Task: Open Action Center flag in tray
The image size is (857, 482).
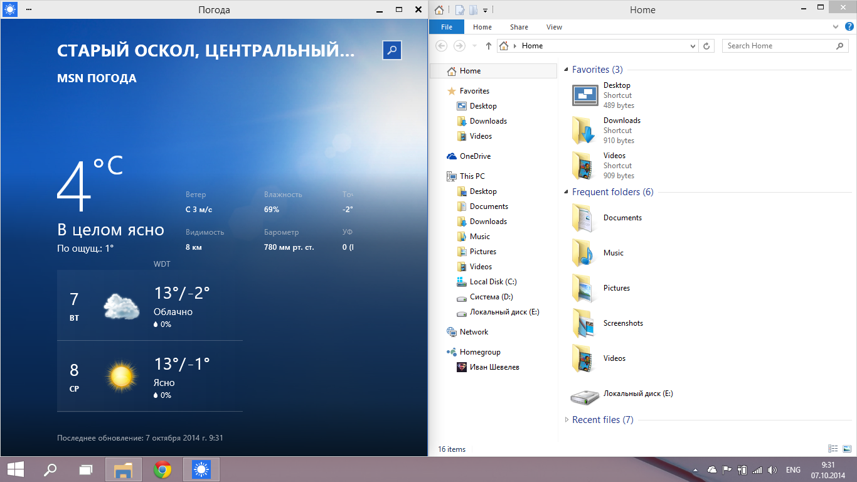Action: [727, 470]
